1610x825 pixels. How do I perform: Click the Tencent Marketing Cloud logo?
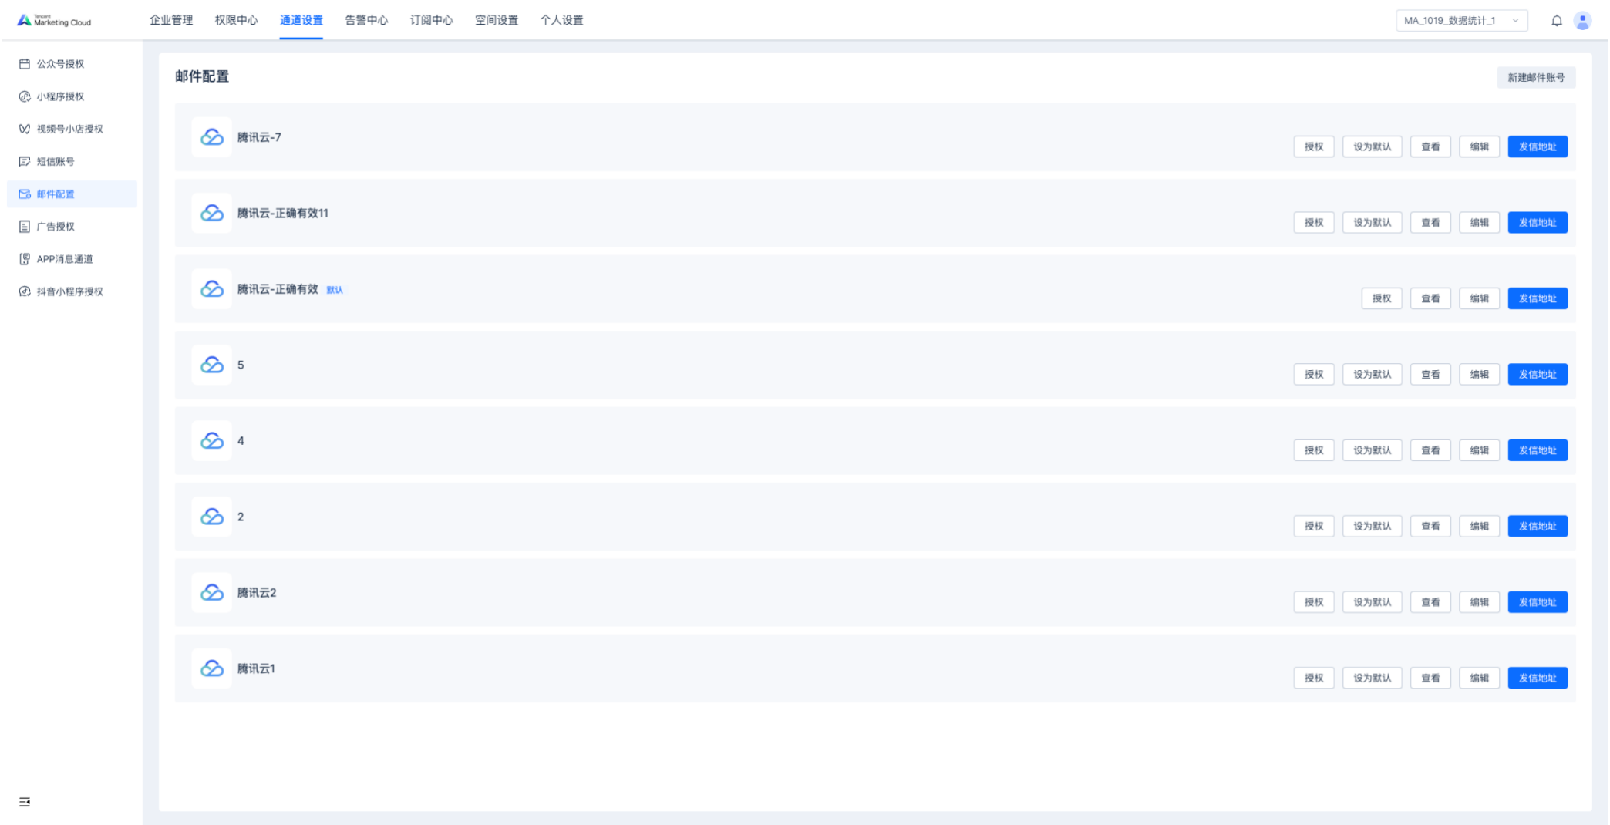pyautogui.click(x=55, y=21)
